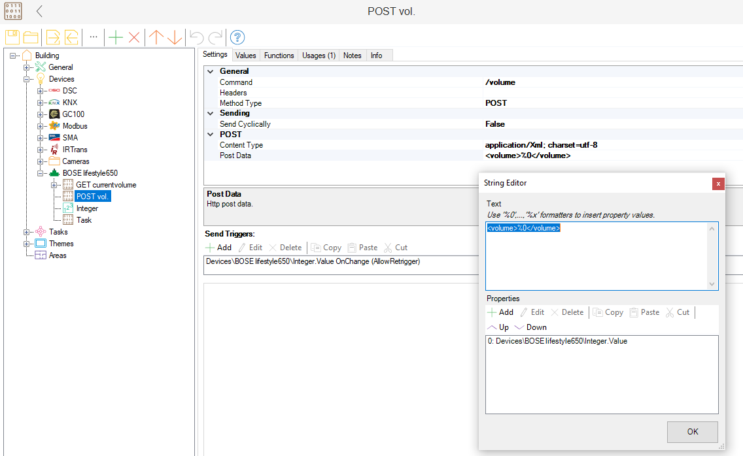Viewport: 743px width, 456px height.
Task: Open the Functions tab
Action: [279, 56]
